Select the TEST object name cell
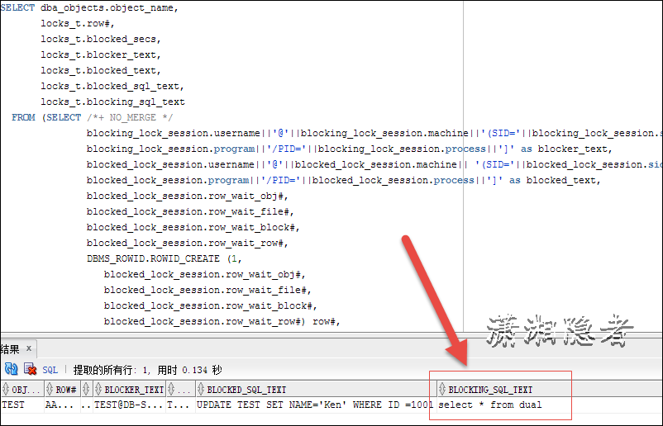This screenshot has width=663, height=426. coord(13,405)
